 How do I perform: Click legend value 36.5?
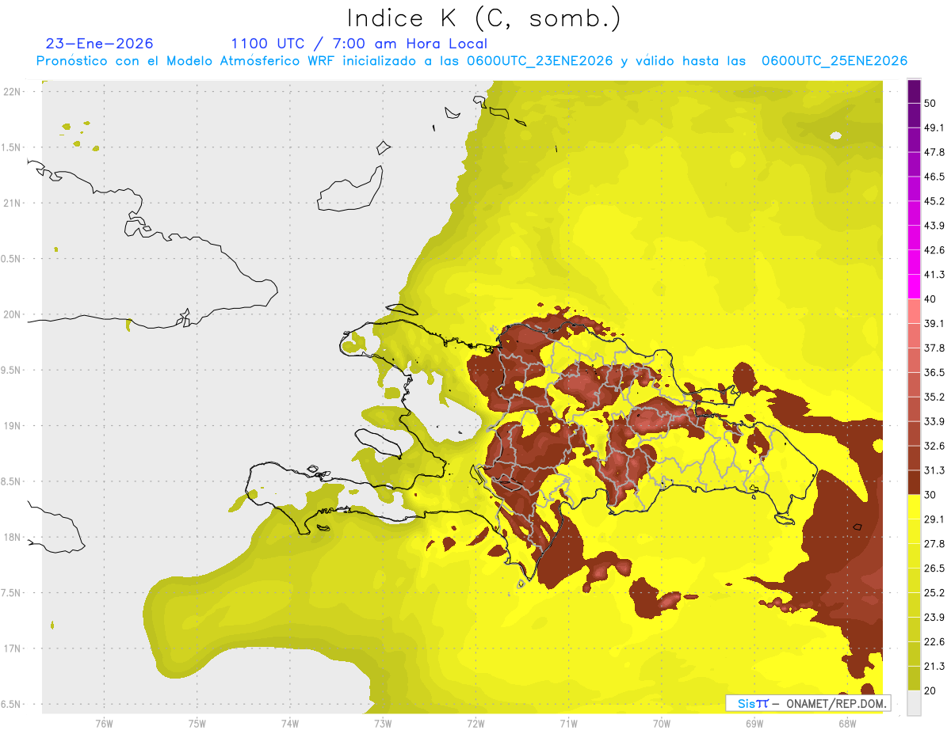tap(934, 372)
